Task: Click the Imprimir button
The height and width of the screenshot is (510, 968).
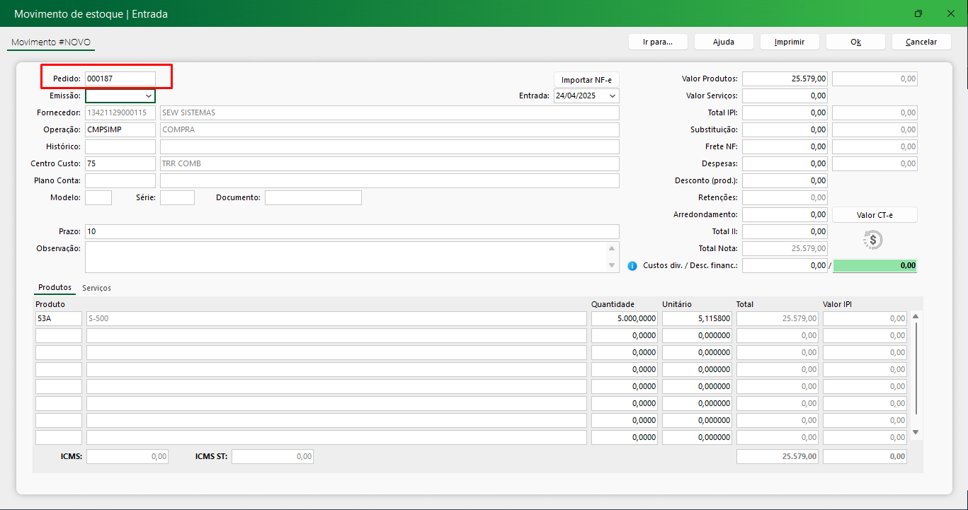Action: click(x=789, y=42)
